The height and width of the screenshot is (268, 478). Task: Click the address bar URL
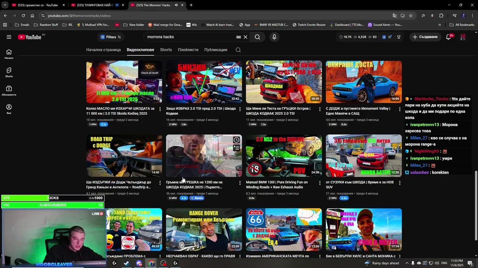pyautogui.click(x=79, y=16)
